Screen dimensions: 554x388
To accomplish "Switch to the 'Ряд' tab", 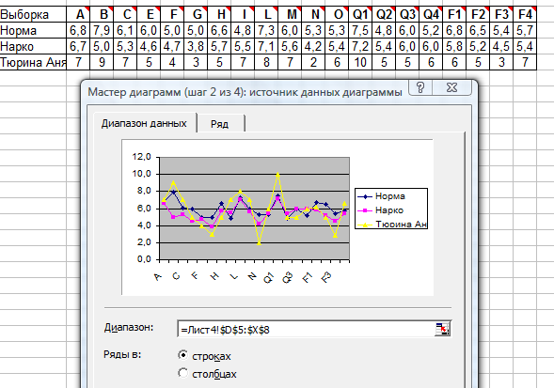I will (220, 124).
